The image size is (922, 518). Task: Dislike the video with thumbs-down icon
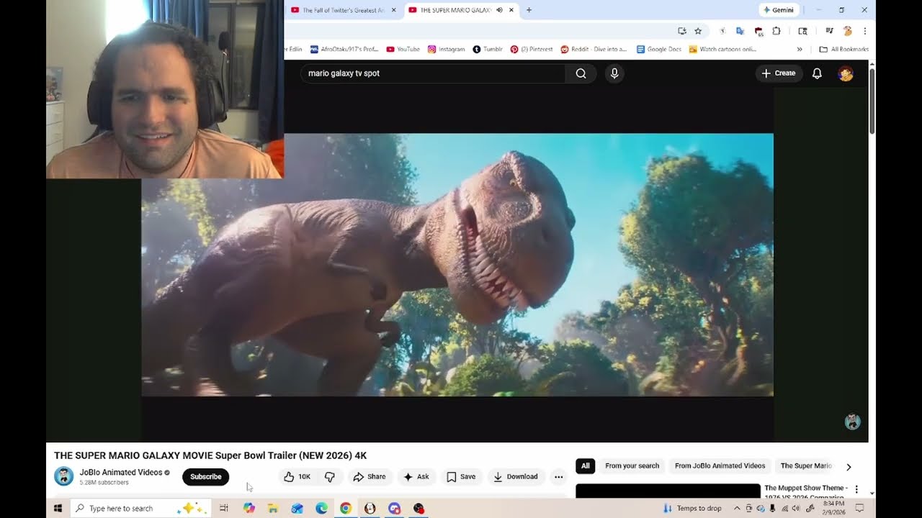click(x=330, y=477)
